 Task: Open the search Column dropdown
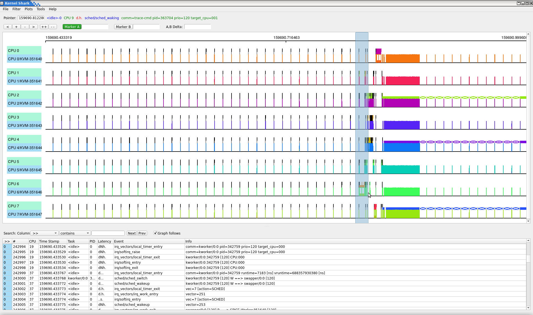click(x=44, y=233)
